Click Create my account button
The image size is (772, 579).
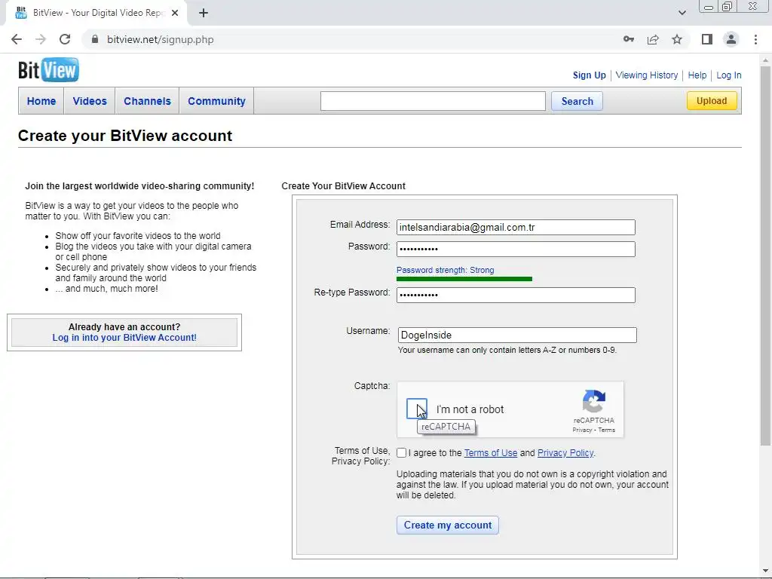pyautogui.click(x=448, y=525)
